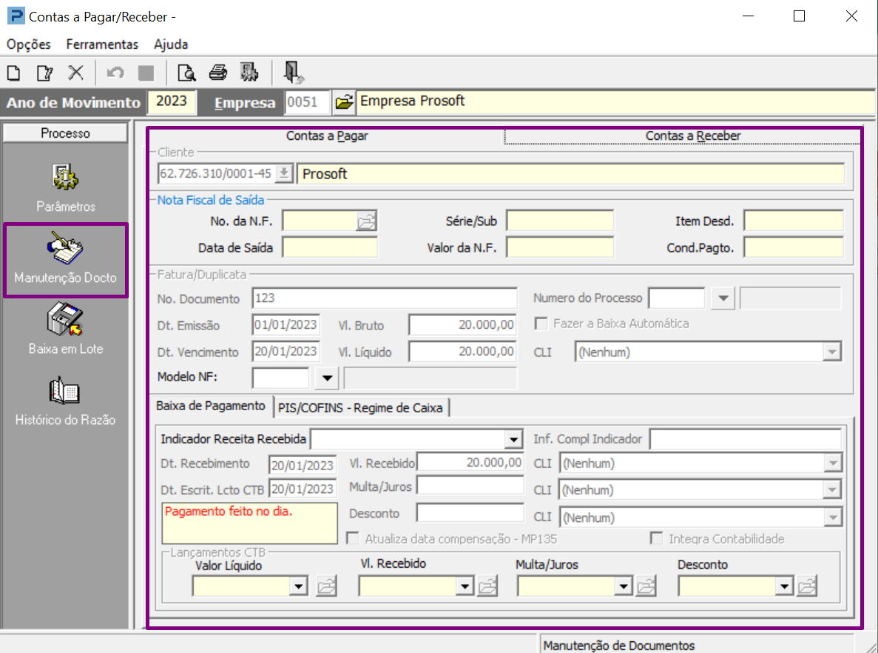The image size is (878, 653).
Task: Check the Integra Contabilidade box
Action: [657, 539]
